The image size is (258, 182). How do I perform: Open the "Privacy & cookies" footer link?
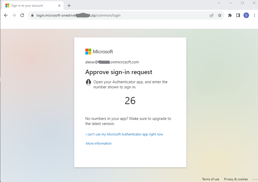pyautogui.click(x=236, y=179)
